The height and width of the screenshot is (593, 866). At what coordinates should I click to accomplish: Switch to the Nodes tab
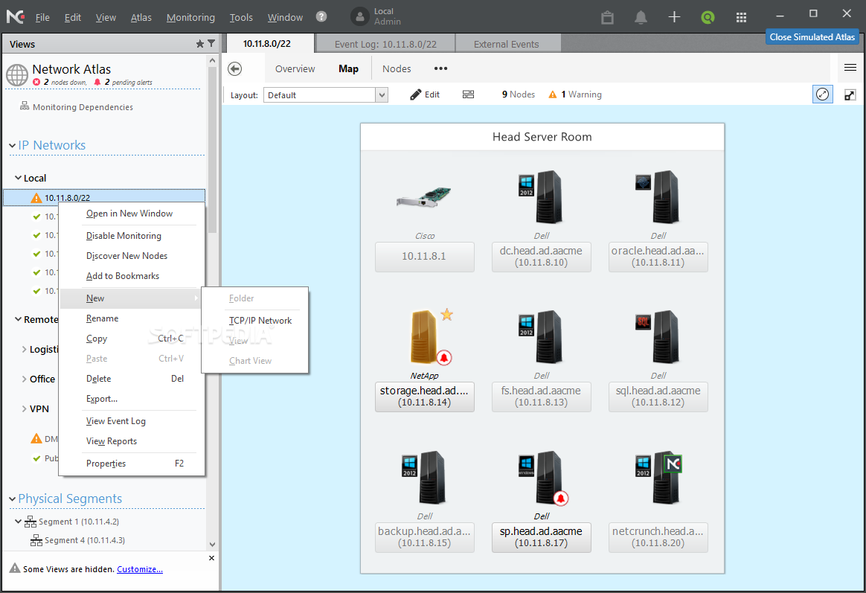[397, 68]
